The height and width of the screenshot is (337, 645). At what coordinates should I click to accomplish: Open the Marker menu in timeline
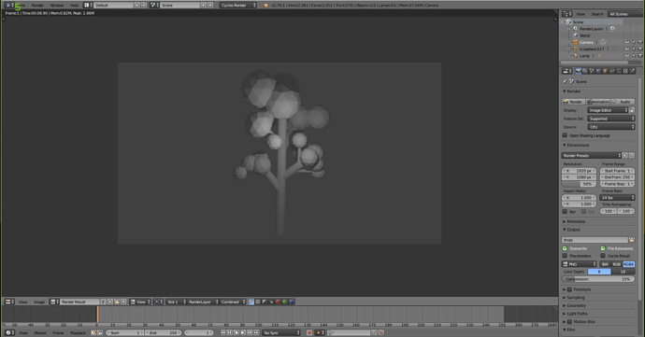(x=40, y=332)
